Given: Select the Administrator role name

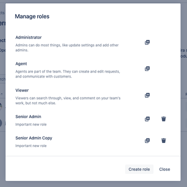Looking at the screenshot, I should click(x=28, y=37).
